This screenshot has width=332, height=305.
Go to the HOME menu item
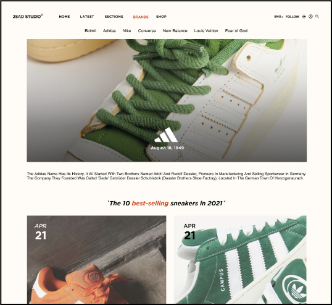coord(64,17)
